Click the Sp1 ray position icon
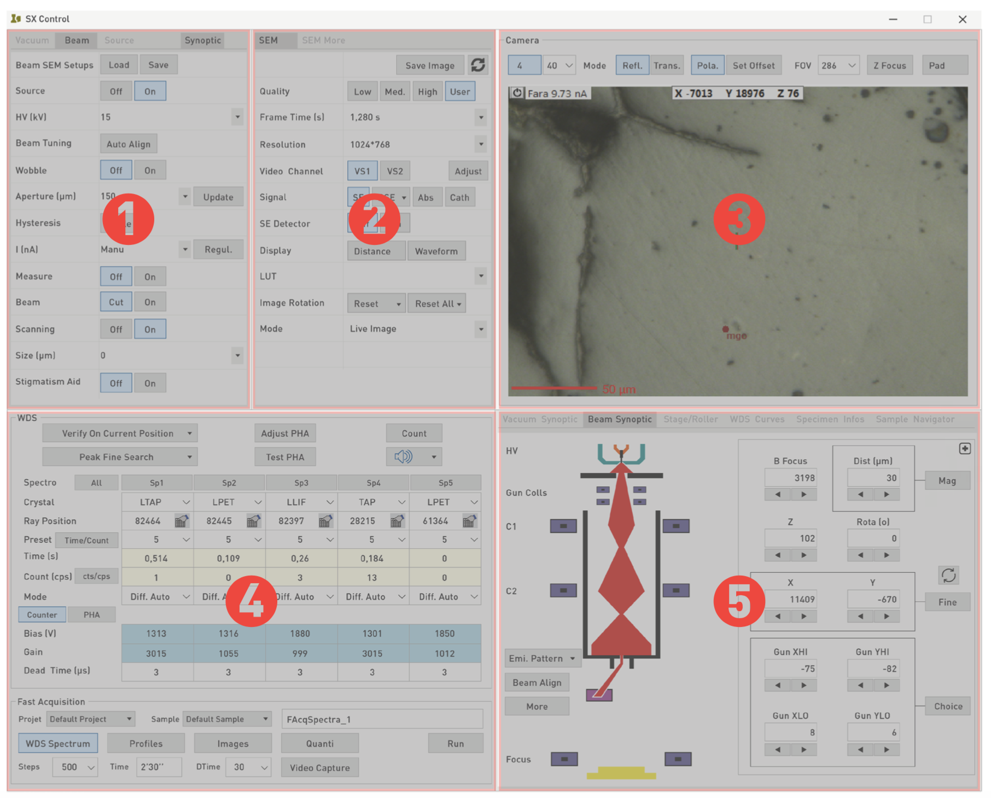The height and width of the screenshot is (798, 991). pyautogui.click(x=182, y=521)
